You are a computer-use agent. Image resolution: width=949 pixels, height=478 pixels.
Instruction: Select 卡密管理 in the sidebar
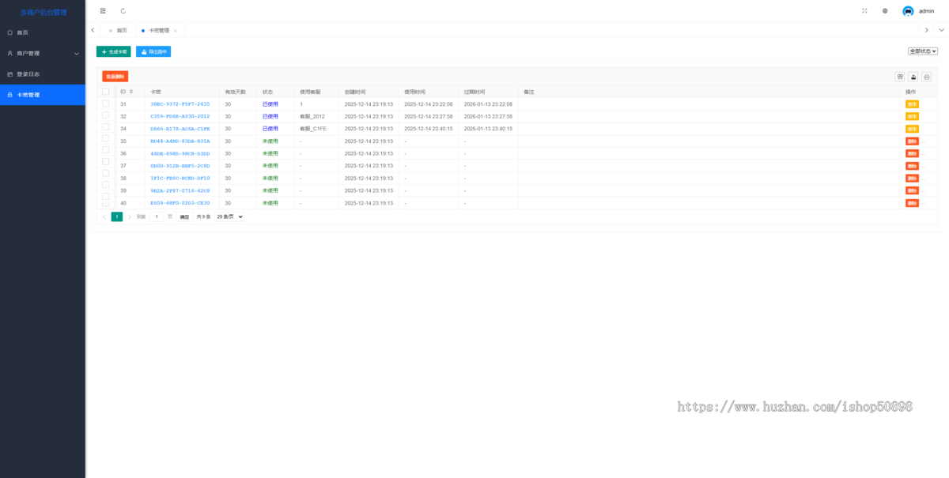pos(43,95)
